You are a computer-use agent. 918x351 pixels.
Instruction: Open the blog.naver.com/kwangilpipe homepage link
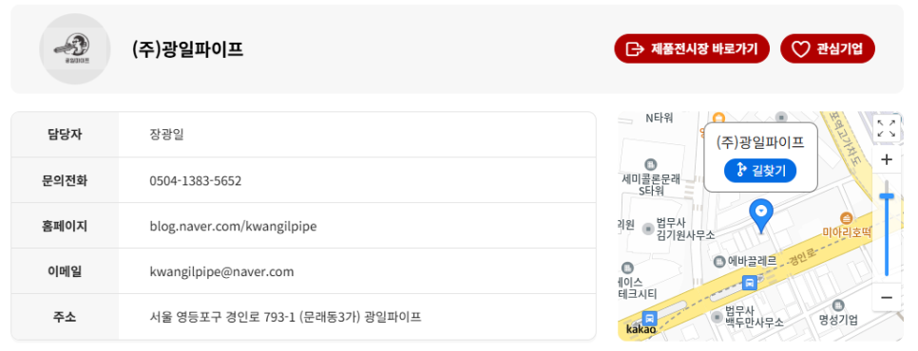[233, 226]
